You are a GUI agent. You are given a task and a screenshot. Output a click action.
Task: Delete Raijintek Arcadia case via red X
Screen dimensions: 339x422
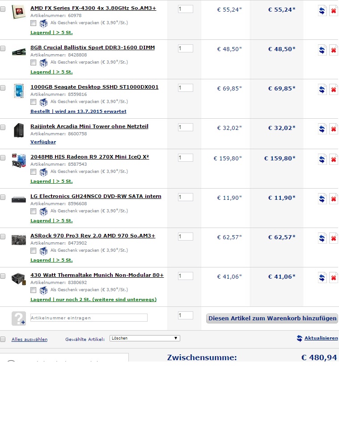coord(333,129)
